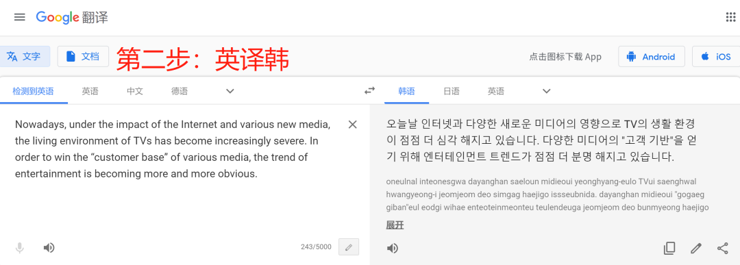Image resolution: width=740 pixels, height=265 pixels.
Task: Click the Korean translated text
Action: coord(541,140)
